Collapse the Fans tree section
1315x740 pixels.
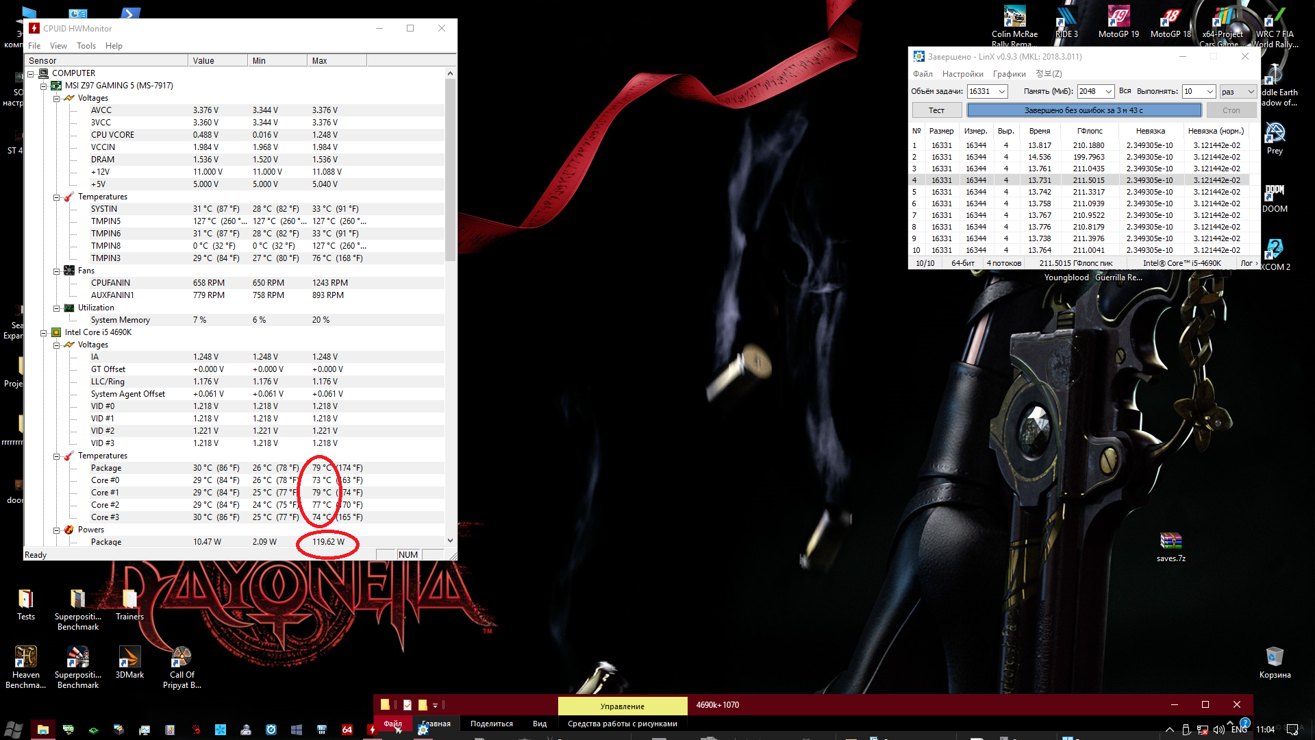(57, 271)
